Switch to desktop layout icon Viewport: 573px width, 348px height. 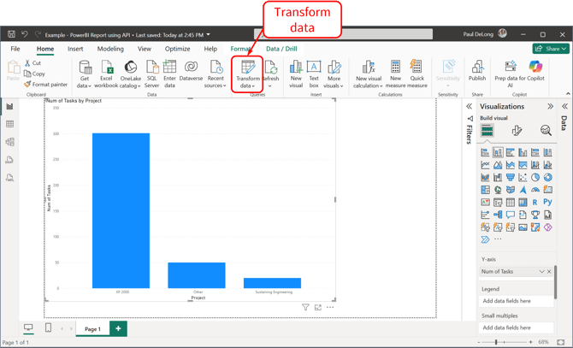(x=28, y=327)
